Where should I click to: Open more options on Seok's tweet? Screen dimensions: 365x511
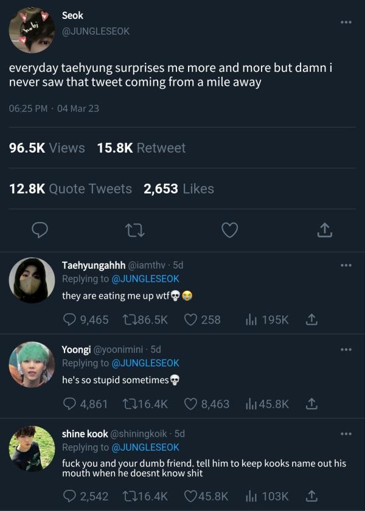(x=346, y=23)
